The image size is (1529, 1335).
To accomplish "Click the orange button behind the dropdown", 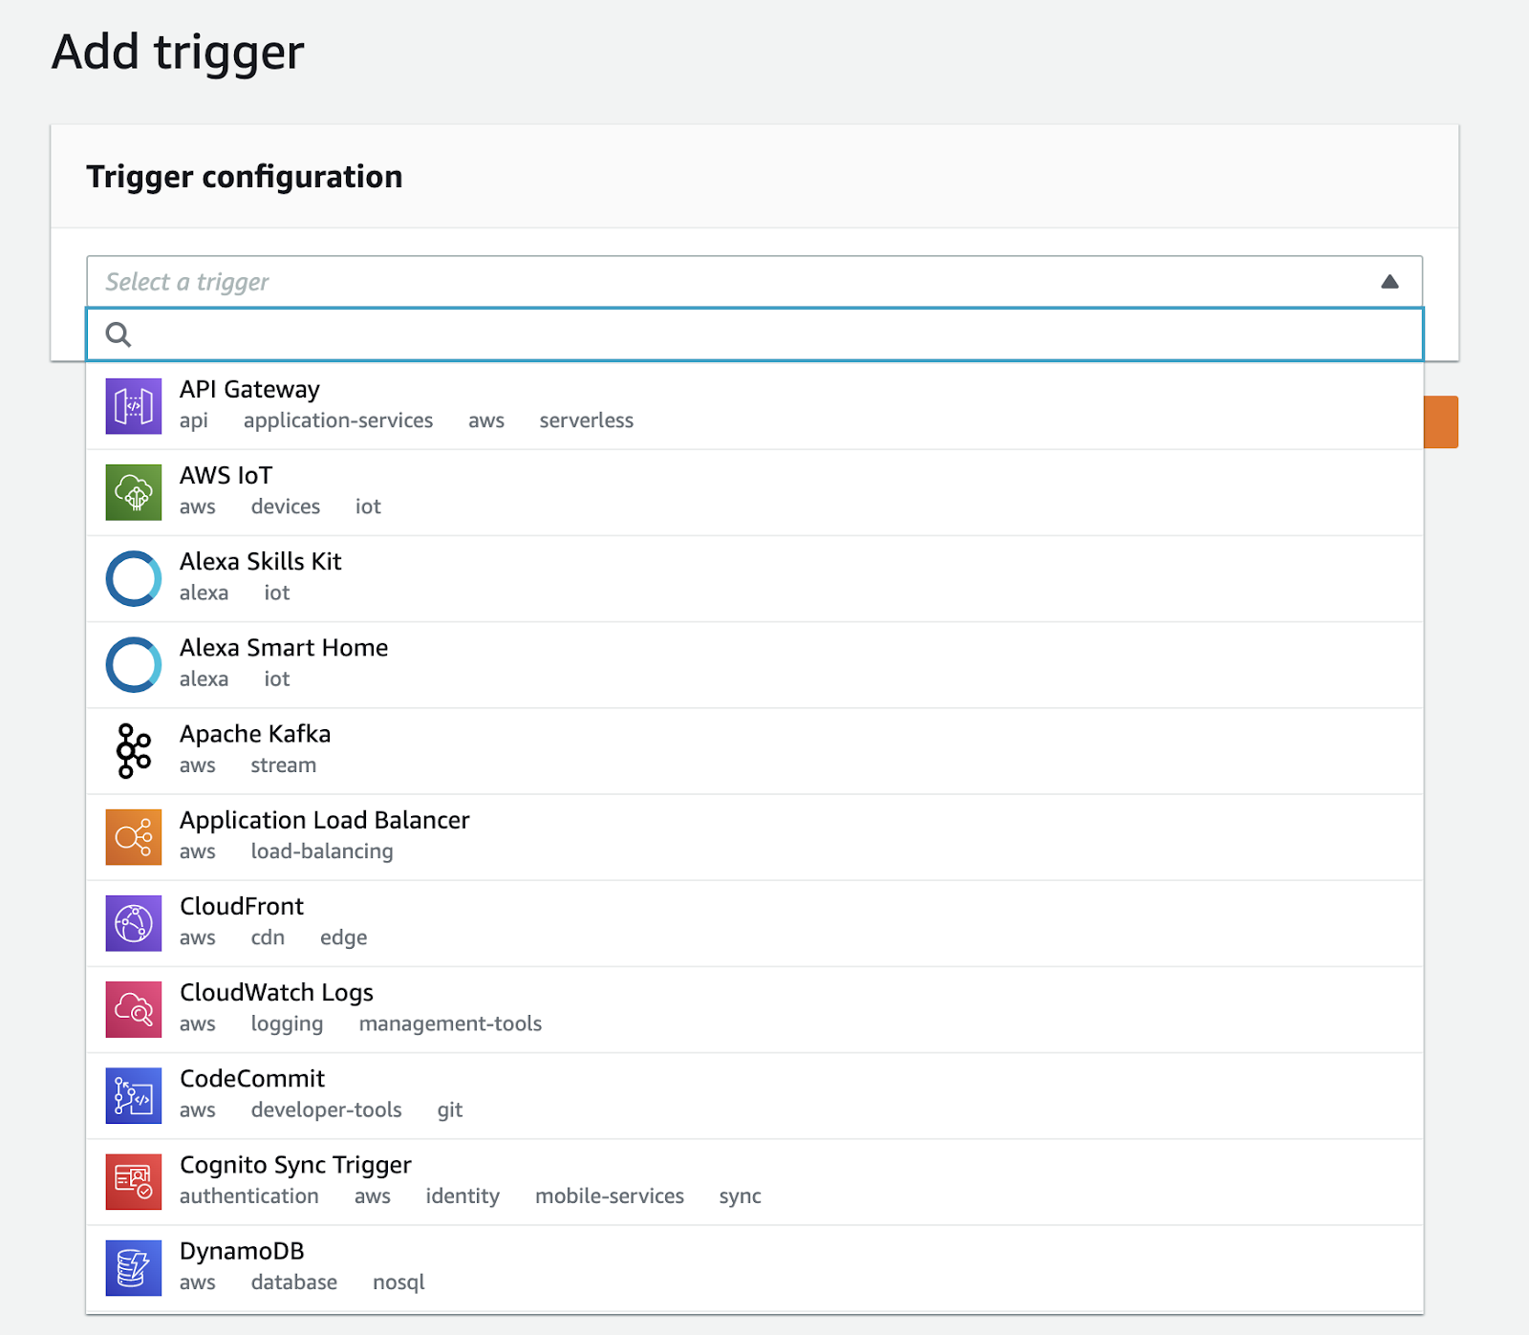I will point(1441,421).
